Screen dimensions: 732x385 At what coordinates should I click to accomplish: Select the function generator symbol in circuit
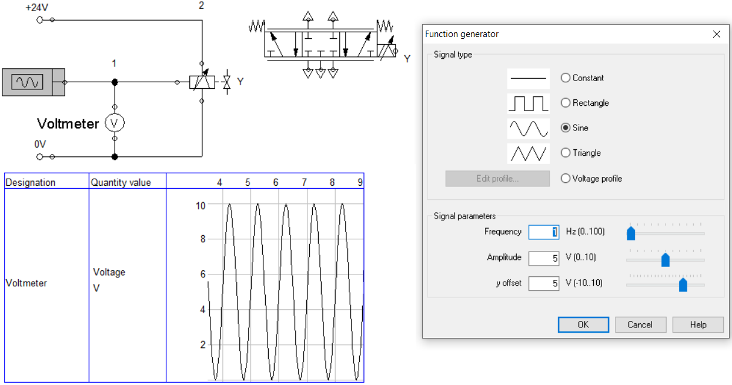point(33,82)
